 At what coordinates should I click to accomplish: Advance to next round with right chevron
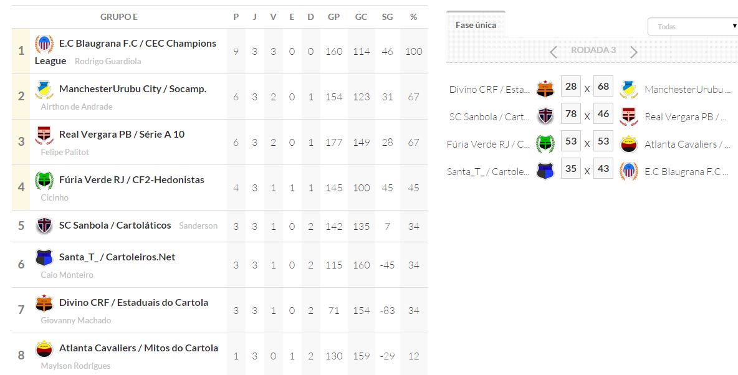[x=634, y=52]
